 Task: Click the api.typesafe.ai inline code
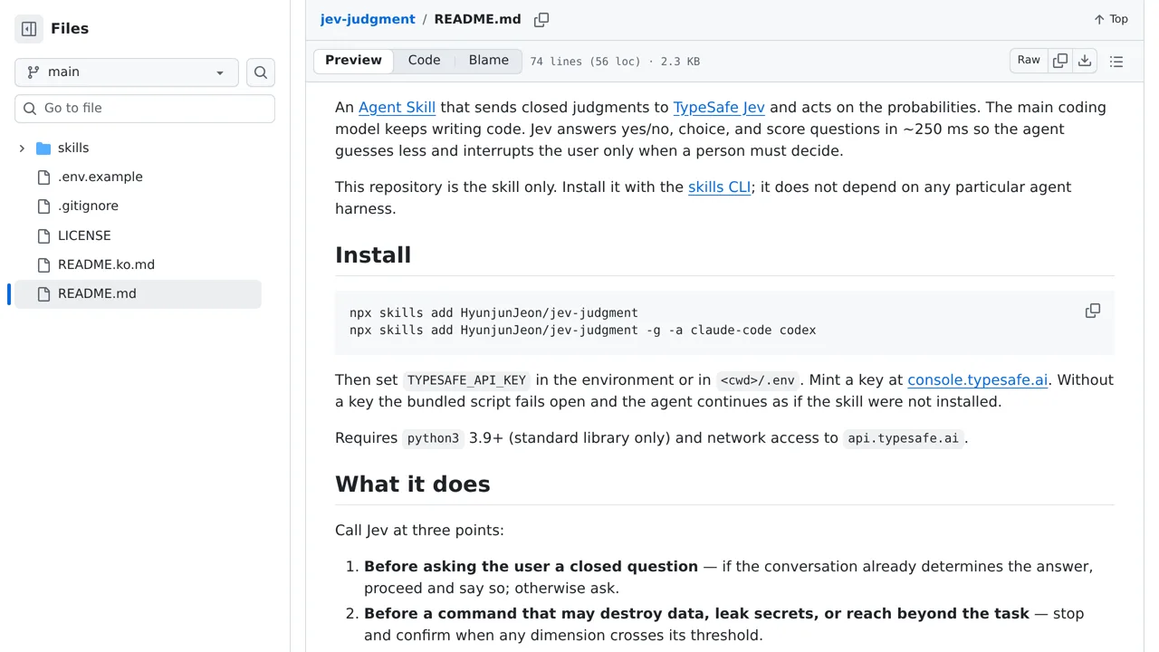point(903,438)
